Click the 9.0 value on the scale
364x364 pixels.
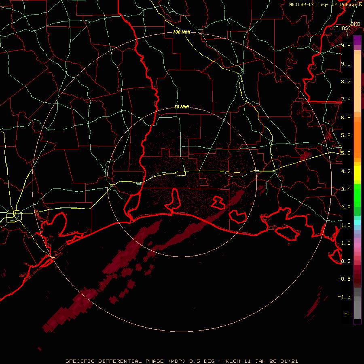tap(346, 63)
